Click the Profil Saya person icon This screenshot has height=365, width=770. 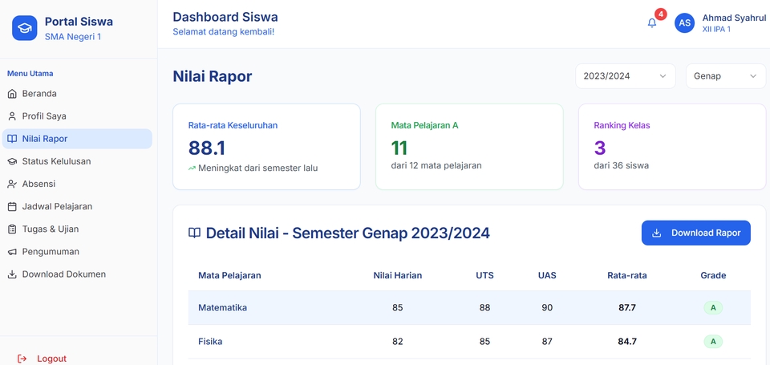click(12, 116)
